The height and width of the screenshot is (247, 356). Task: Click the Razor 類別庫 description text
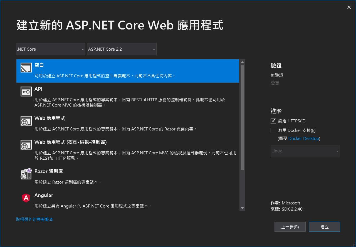pyautogui.click(x=68, y=182)
